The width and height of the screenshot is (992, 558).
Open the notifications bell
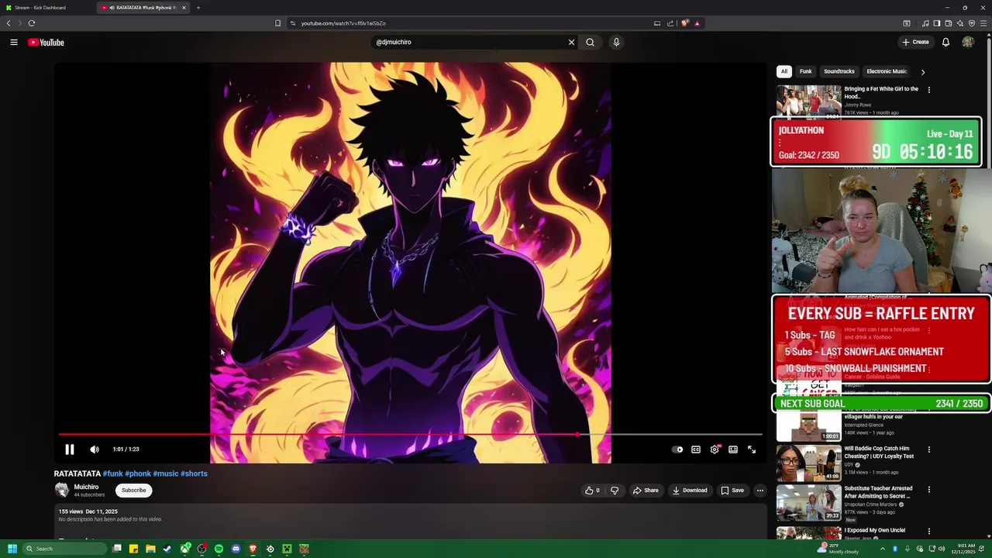click(945, 42)
